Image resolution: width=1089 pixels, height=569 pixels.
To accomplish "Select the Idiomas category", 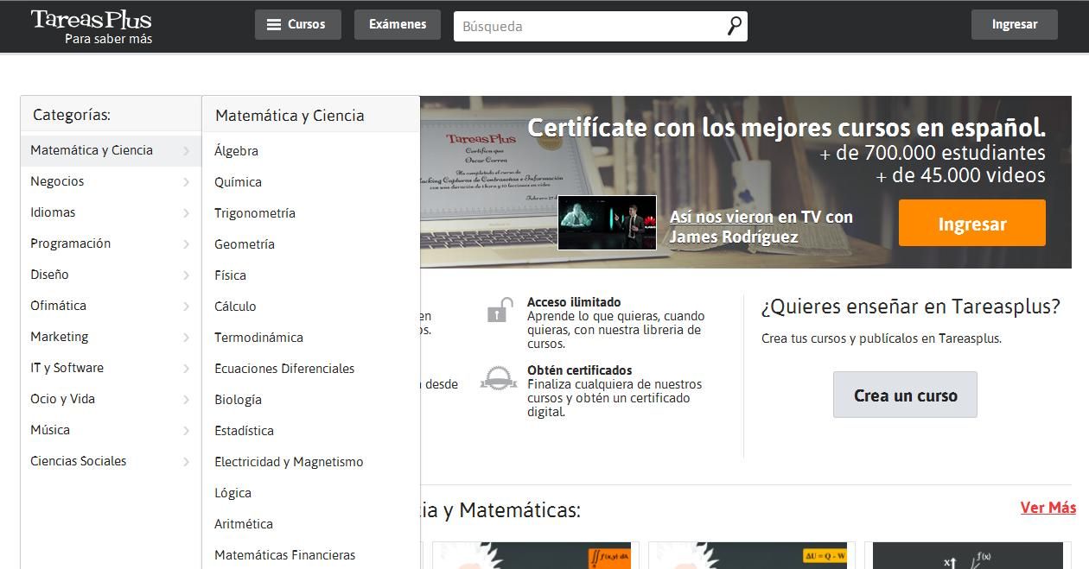I will tap(53, 212).
